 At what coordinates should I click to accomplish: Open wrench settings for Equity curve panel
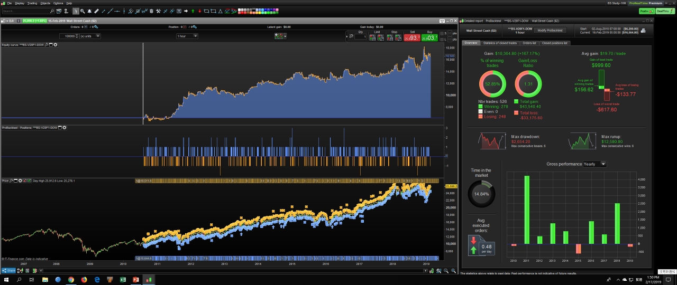coord(47,45)
